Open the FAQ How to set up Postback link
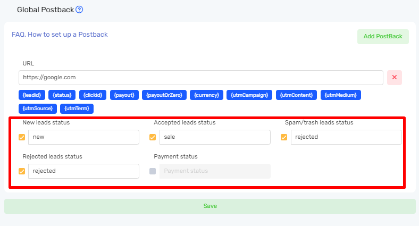The height and width of the screenshot is (226, 419). 60,35
